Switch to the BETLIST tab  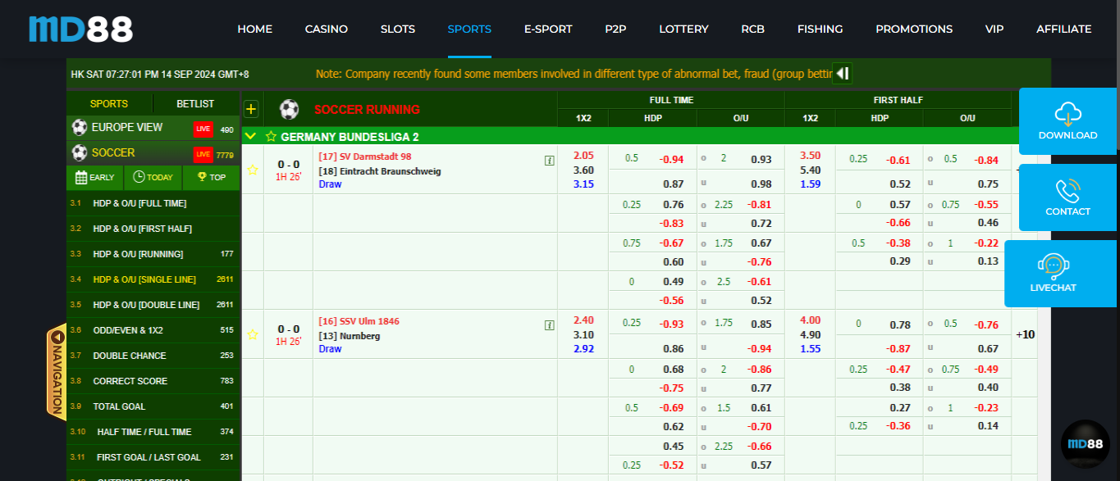(x=196, y=103)
